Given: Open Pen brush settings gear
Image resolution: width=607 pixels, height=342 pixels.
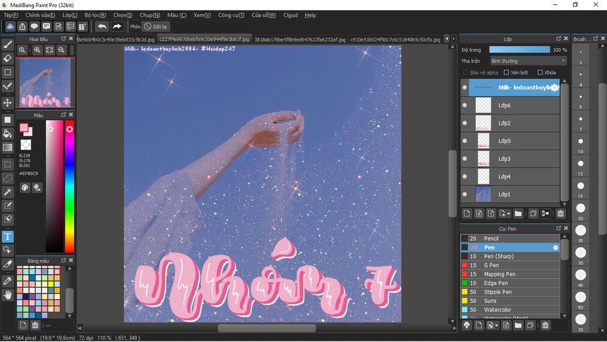Looking at the screenshot, I should (x=555, y=247).
